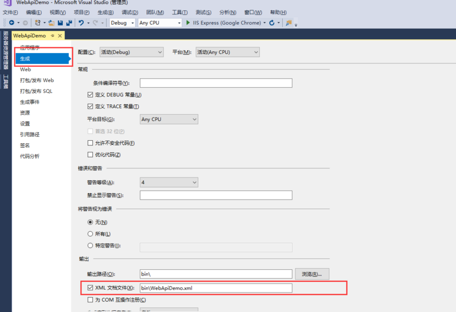Click the Save All icon
The image size is (456, 312).
click(x=69, y=23)
